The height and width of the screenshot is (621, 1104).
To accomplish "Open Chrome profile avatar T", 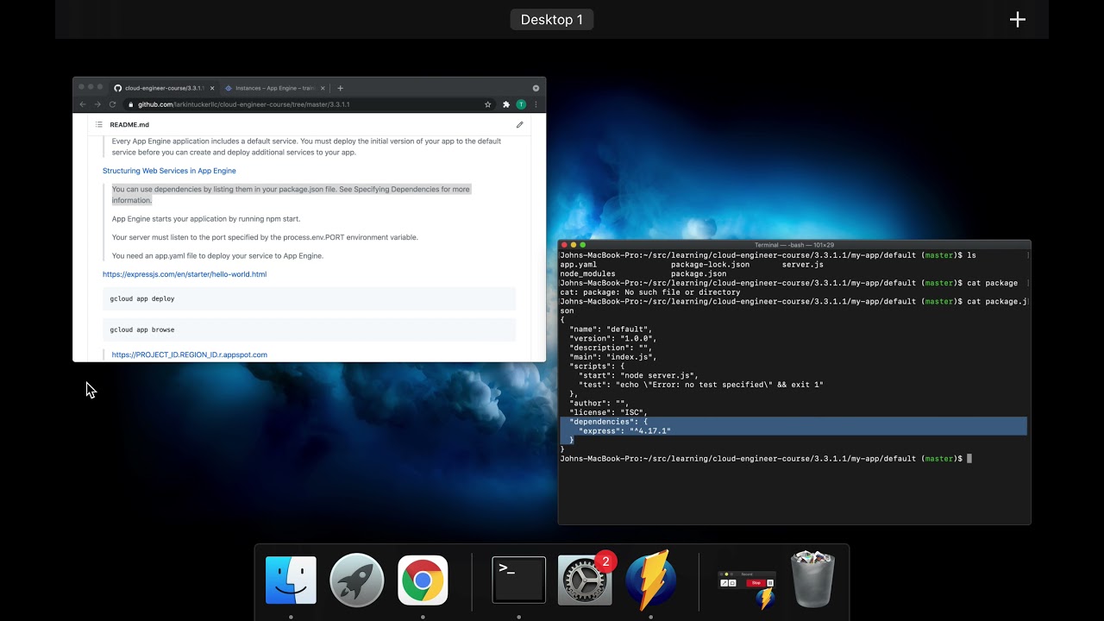I will click(x=521, y=104).
